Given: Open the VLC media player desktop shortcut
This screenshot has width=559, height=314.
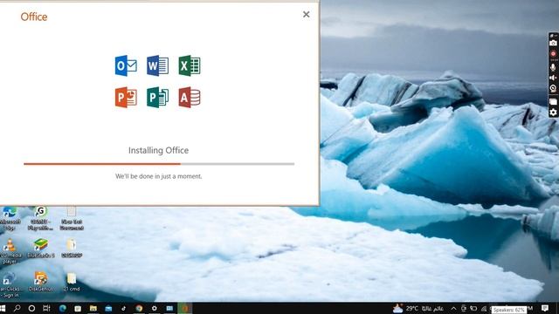Looking at the screenshot, I should 10,251.
